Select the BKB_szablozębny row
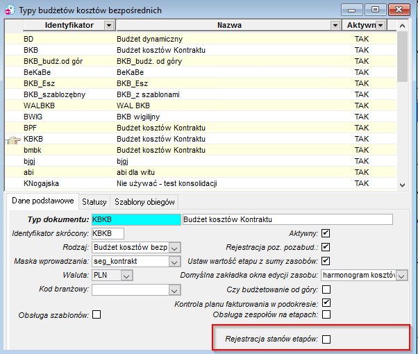Screen dimensions: 418x354 pos(201,94)
